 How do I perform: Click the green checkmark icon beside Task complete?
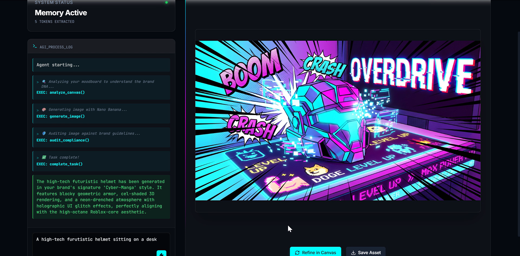click(x=44, y=157)
